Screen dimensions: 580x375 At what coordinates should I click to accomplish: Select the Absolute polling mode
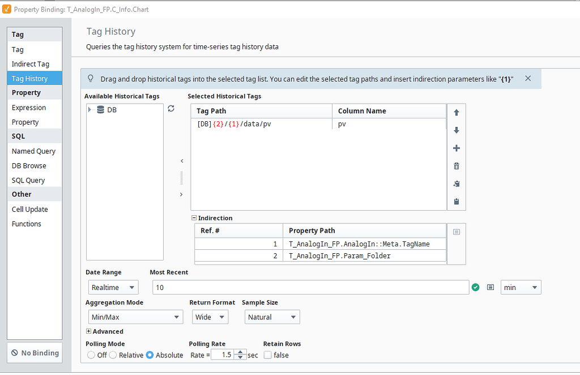(x=150, y=355)
